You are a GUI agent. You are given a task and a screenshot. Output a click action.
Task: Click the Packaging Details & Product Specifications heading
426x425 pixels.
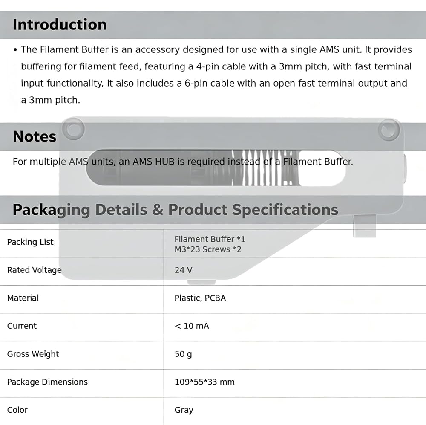175,210
